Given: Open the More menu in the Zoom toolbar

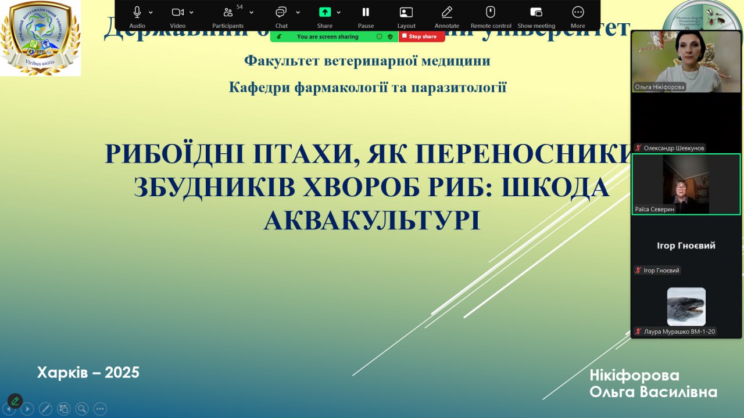Looking at the screenshot, I should click(x=578, y=12).
